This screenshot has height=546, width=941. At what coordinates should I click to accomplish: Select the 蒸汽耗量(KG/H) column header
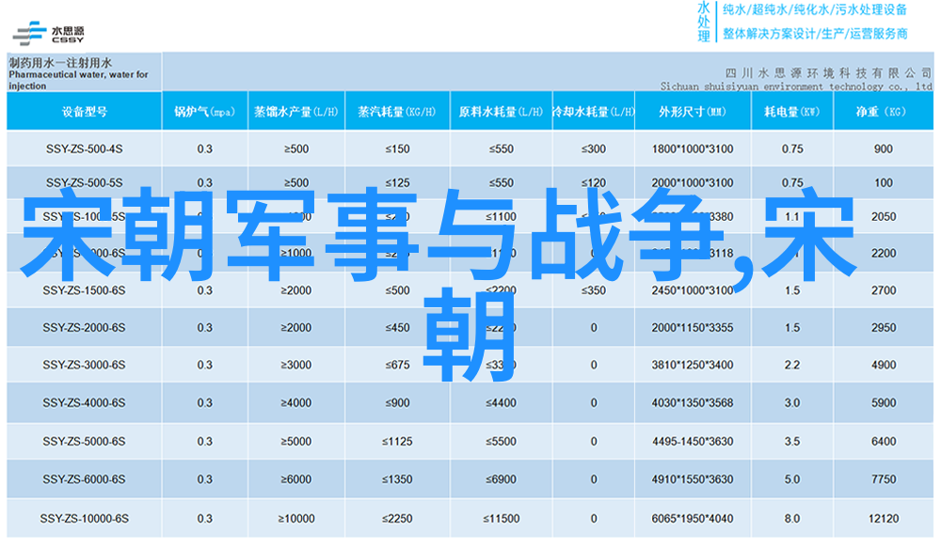[x=397, y=112]
